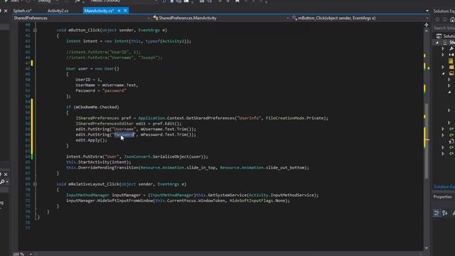Close the upper left docked panel
The image size is (455, 256).
click(x=6, y=11)
